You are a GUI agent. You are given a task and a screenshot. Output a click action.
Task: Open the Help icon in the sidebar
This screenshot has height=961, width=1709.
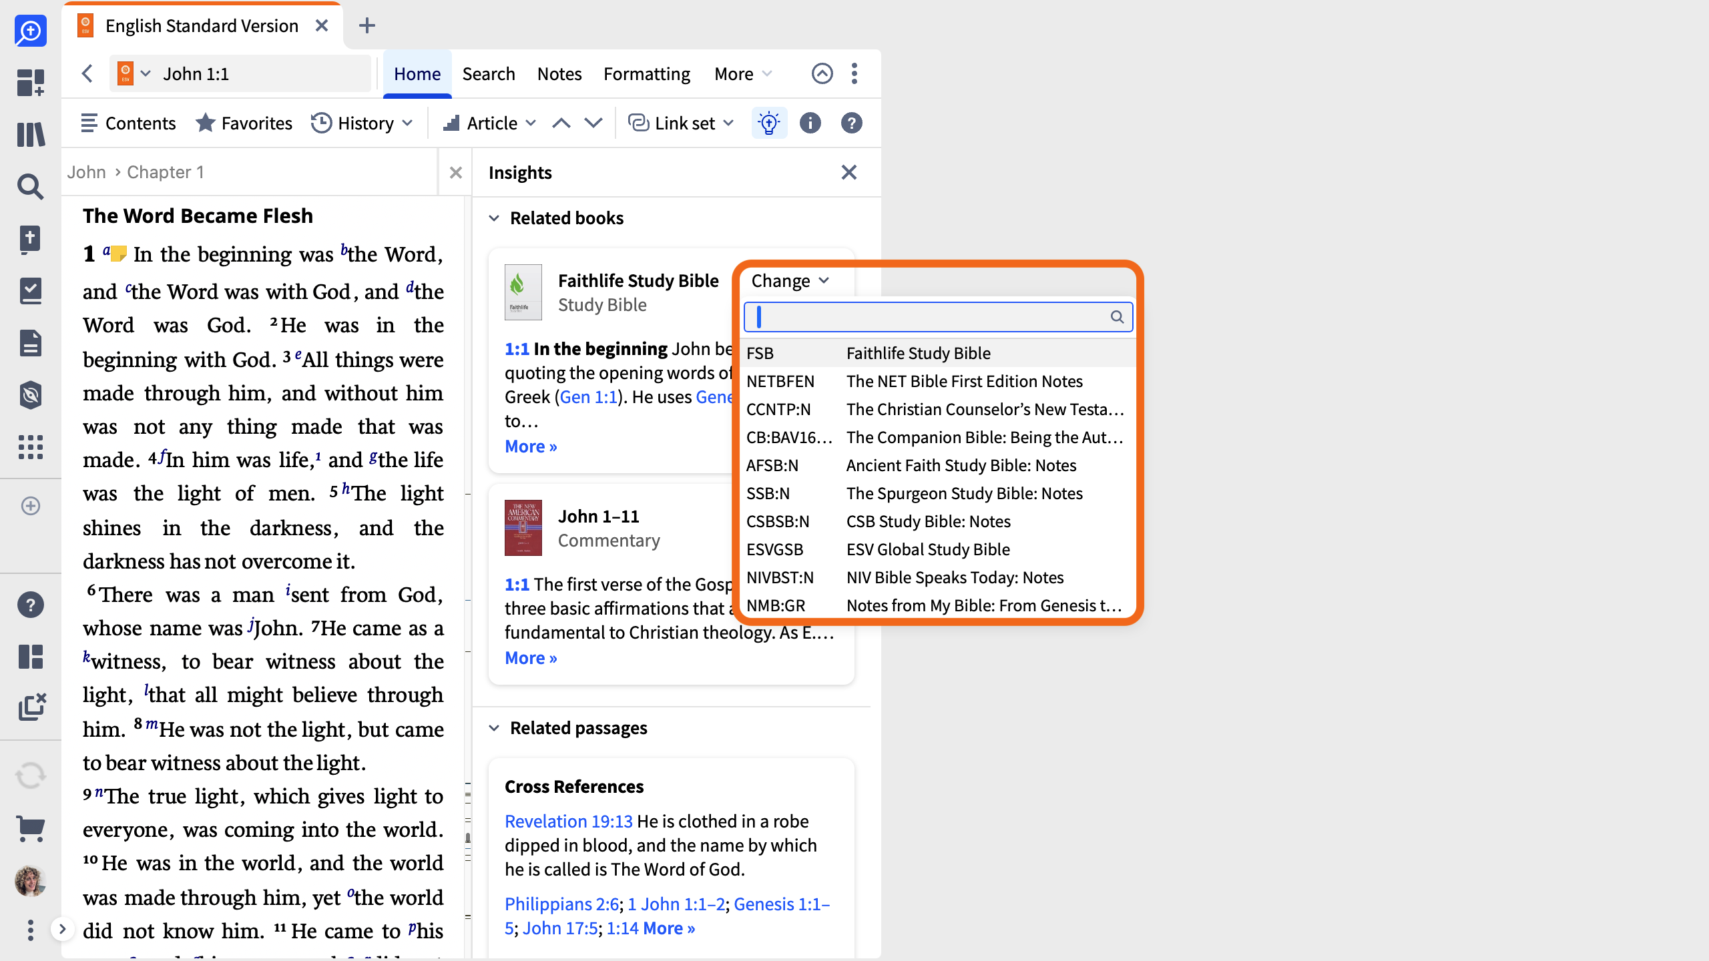click(31, 605)
